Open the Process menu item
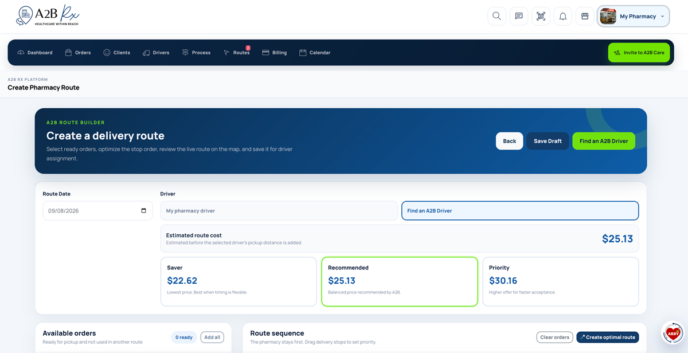 [x=196, y=53]
